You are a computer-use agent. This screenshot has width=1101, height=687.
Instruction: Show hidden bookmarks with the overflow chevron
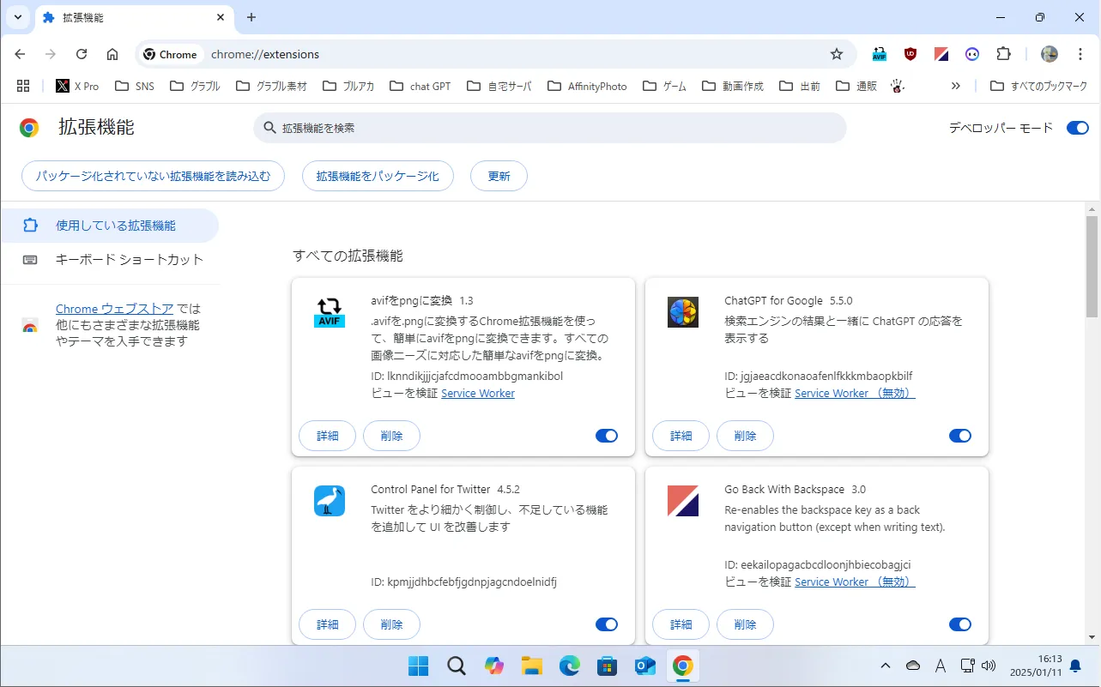tap(956, 86)
